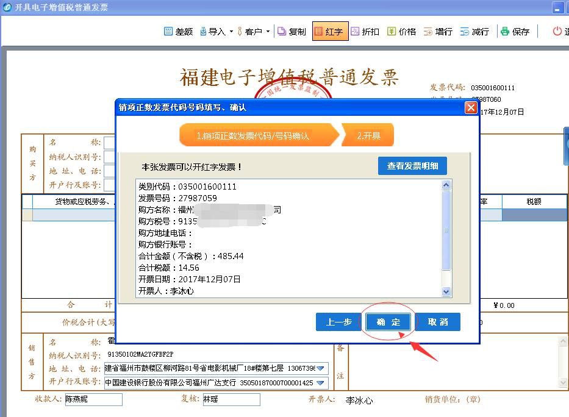
Task: Click 上一步 to go back
Action: point(338,322)
